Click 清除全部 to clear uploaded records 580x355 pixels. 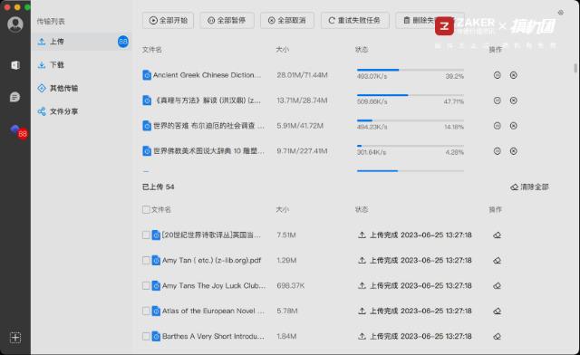529,187
